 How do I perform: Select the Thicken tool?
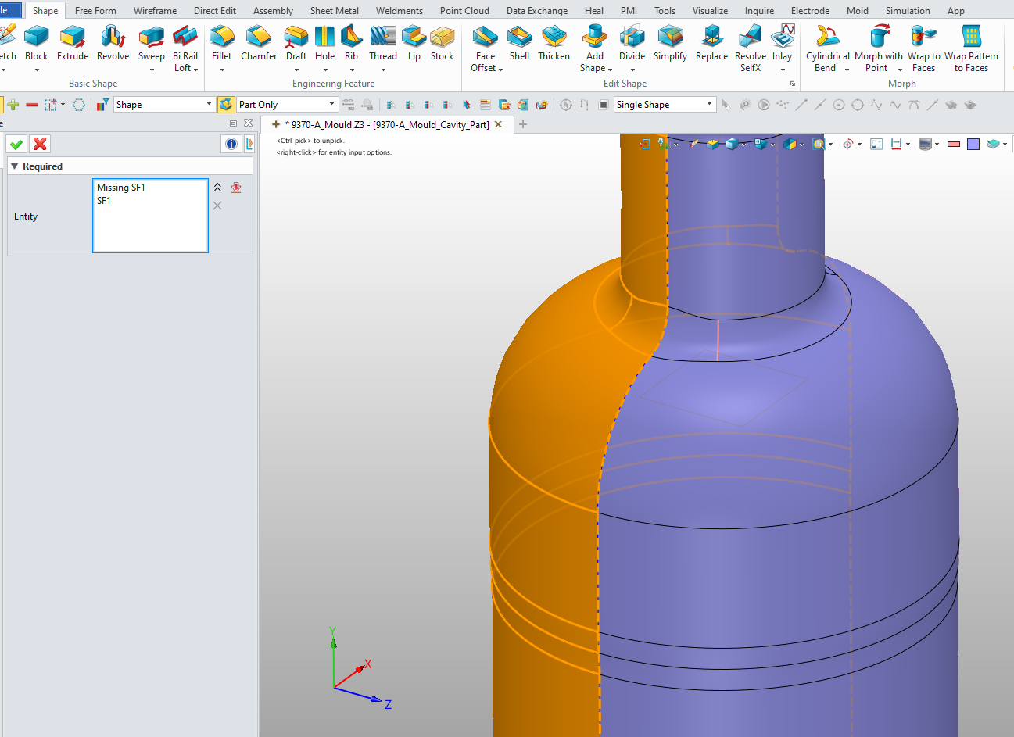[x=554, y=44]
